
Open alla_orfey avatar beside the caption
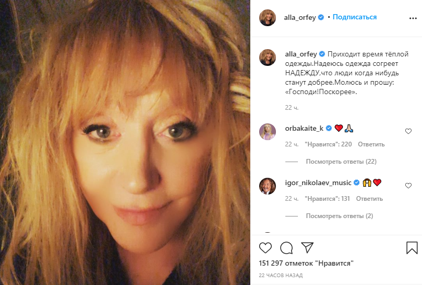click(x=267, y=58)
